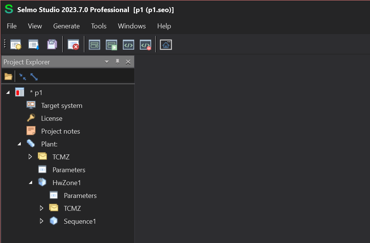Open the Help menu

pos(164,26)
